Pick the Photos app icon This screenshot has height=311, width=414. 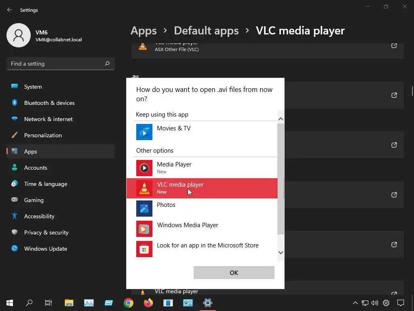coord(144,209)
